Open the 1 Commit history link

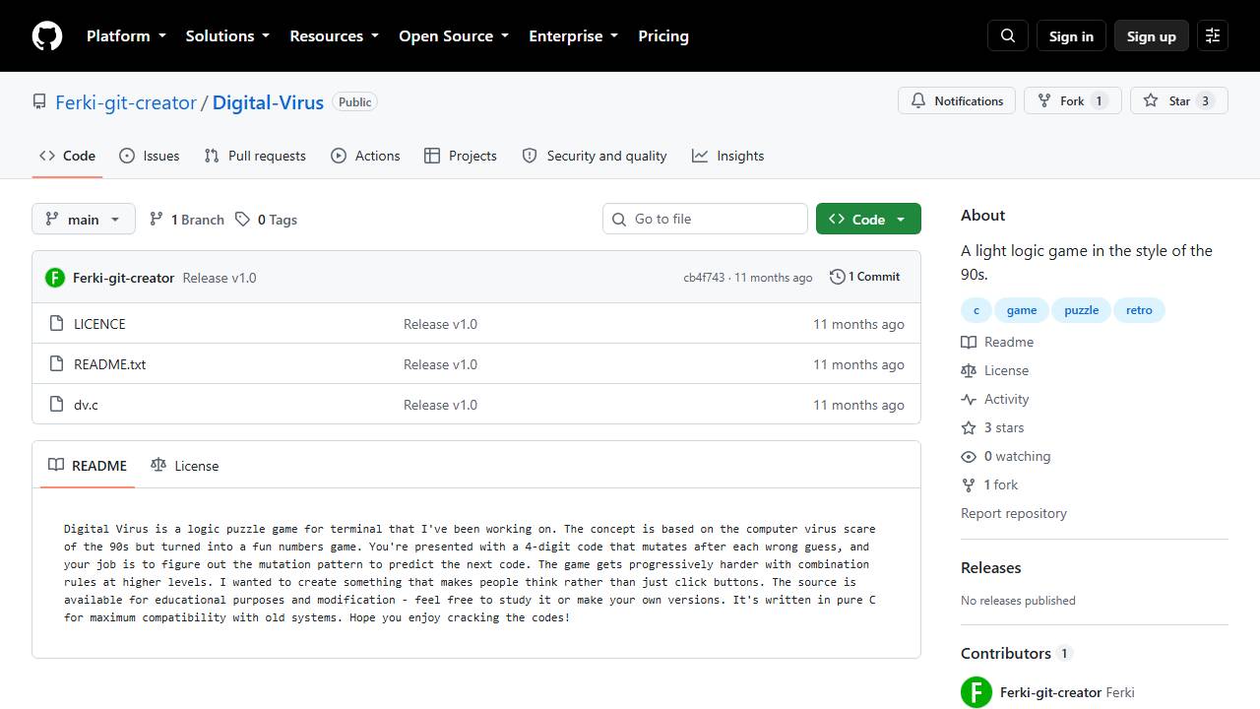(x=865, y=277)
